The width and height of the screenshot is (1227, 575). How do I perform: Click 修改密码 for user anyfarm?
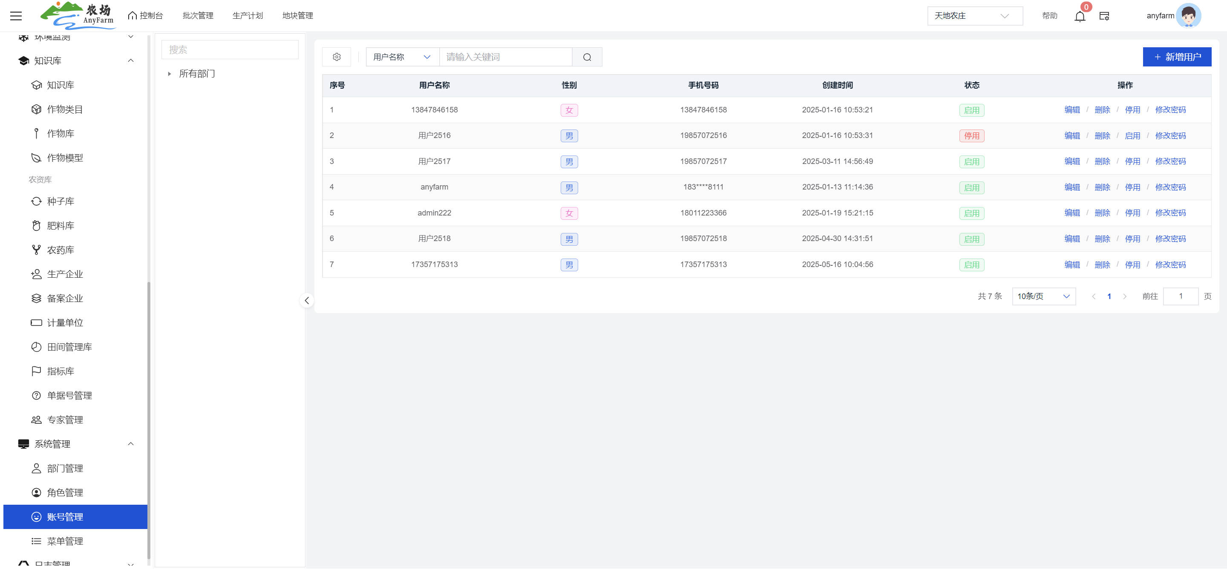[1170, 187]
